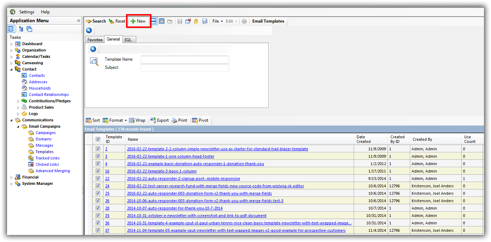Expand the Dashboard tree node
Image resolution: width=491 pixels, height=242 pixels.
coord(11,44)
